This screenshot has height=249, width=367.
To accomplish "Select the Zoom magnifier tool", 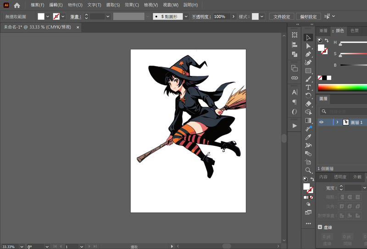I will click(x=308, y=170).
